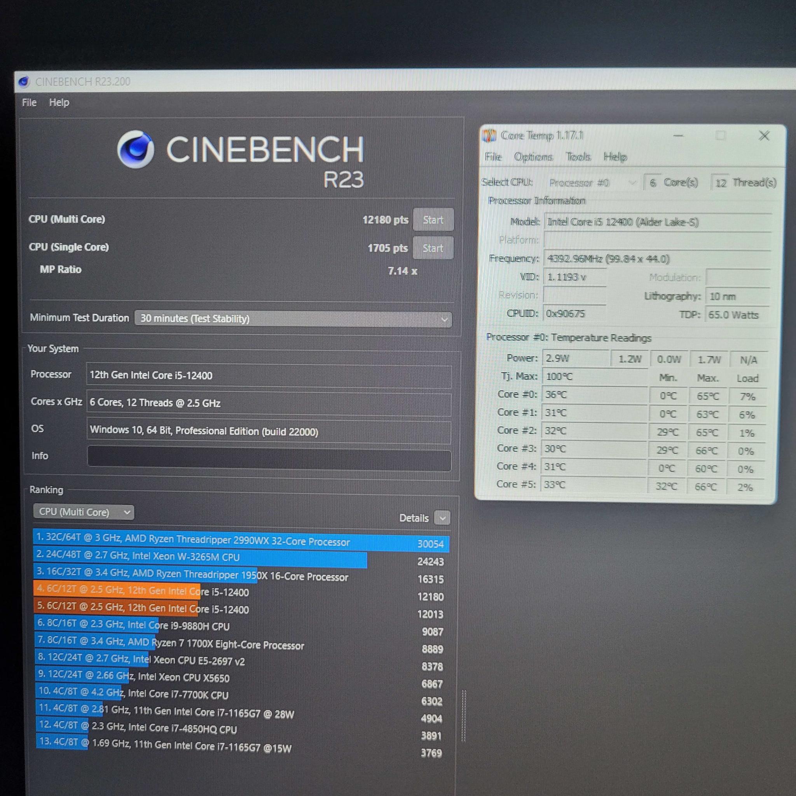Open the Core Temp Tools menu

click(578, 157)
